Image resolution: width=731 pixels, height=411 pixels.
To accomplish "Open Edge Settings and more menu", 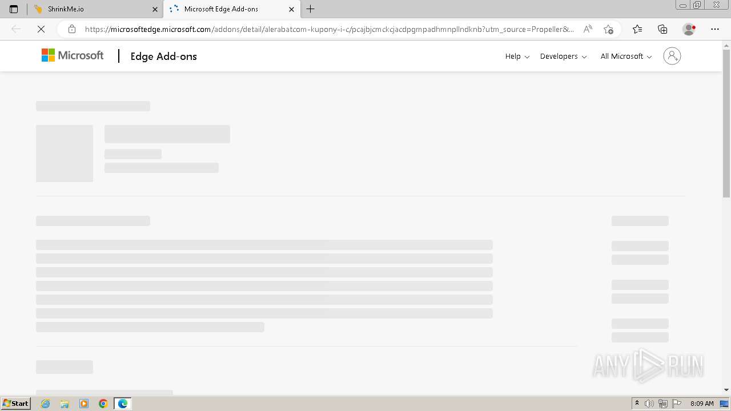I will pos(715,29).
